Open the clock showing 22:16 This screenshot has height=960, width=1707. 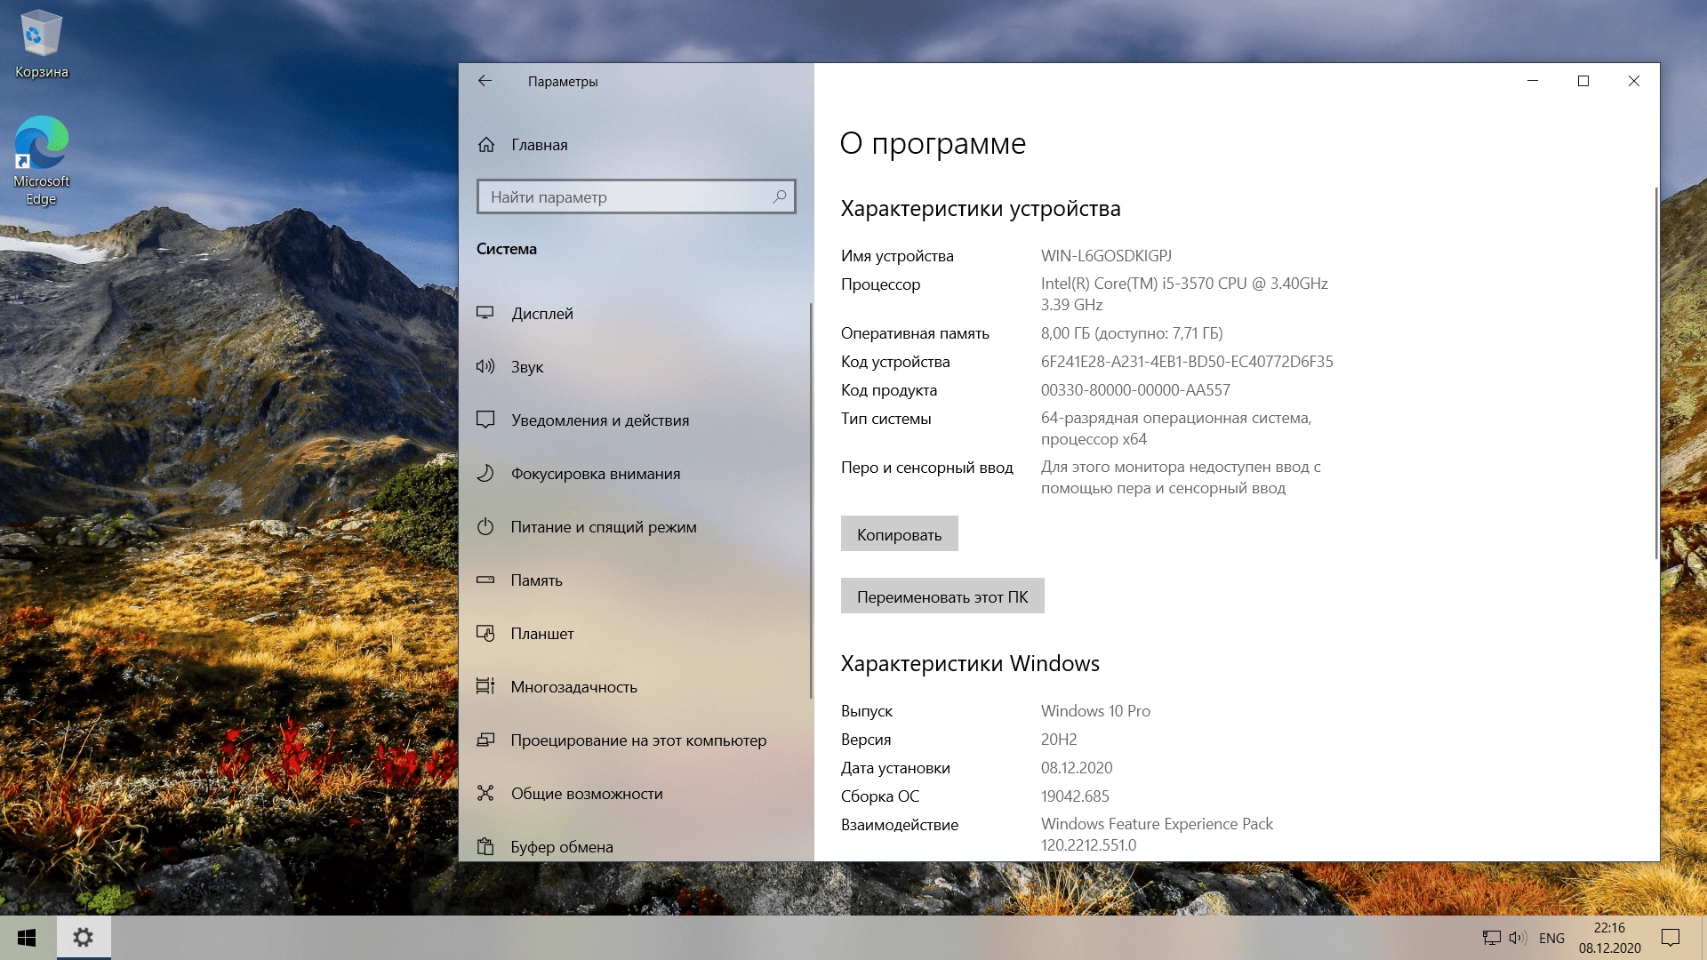click(1609, 938)
